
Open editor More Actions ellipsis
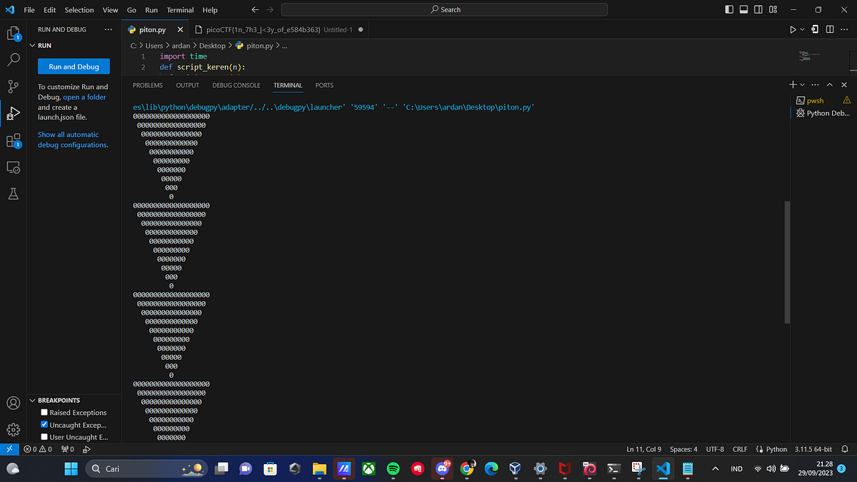[x=845, y=30]
